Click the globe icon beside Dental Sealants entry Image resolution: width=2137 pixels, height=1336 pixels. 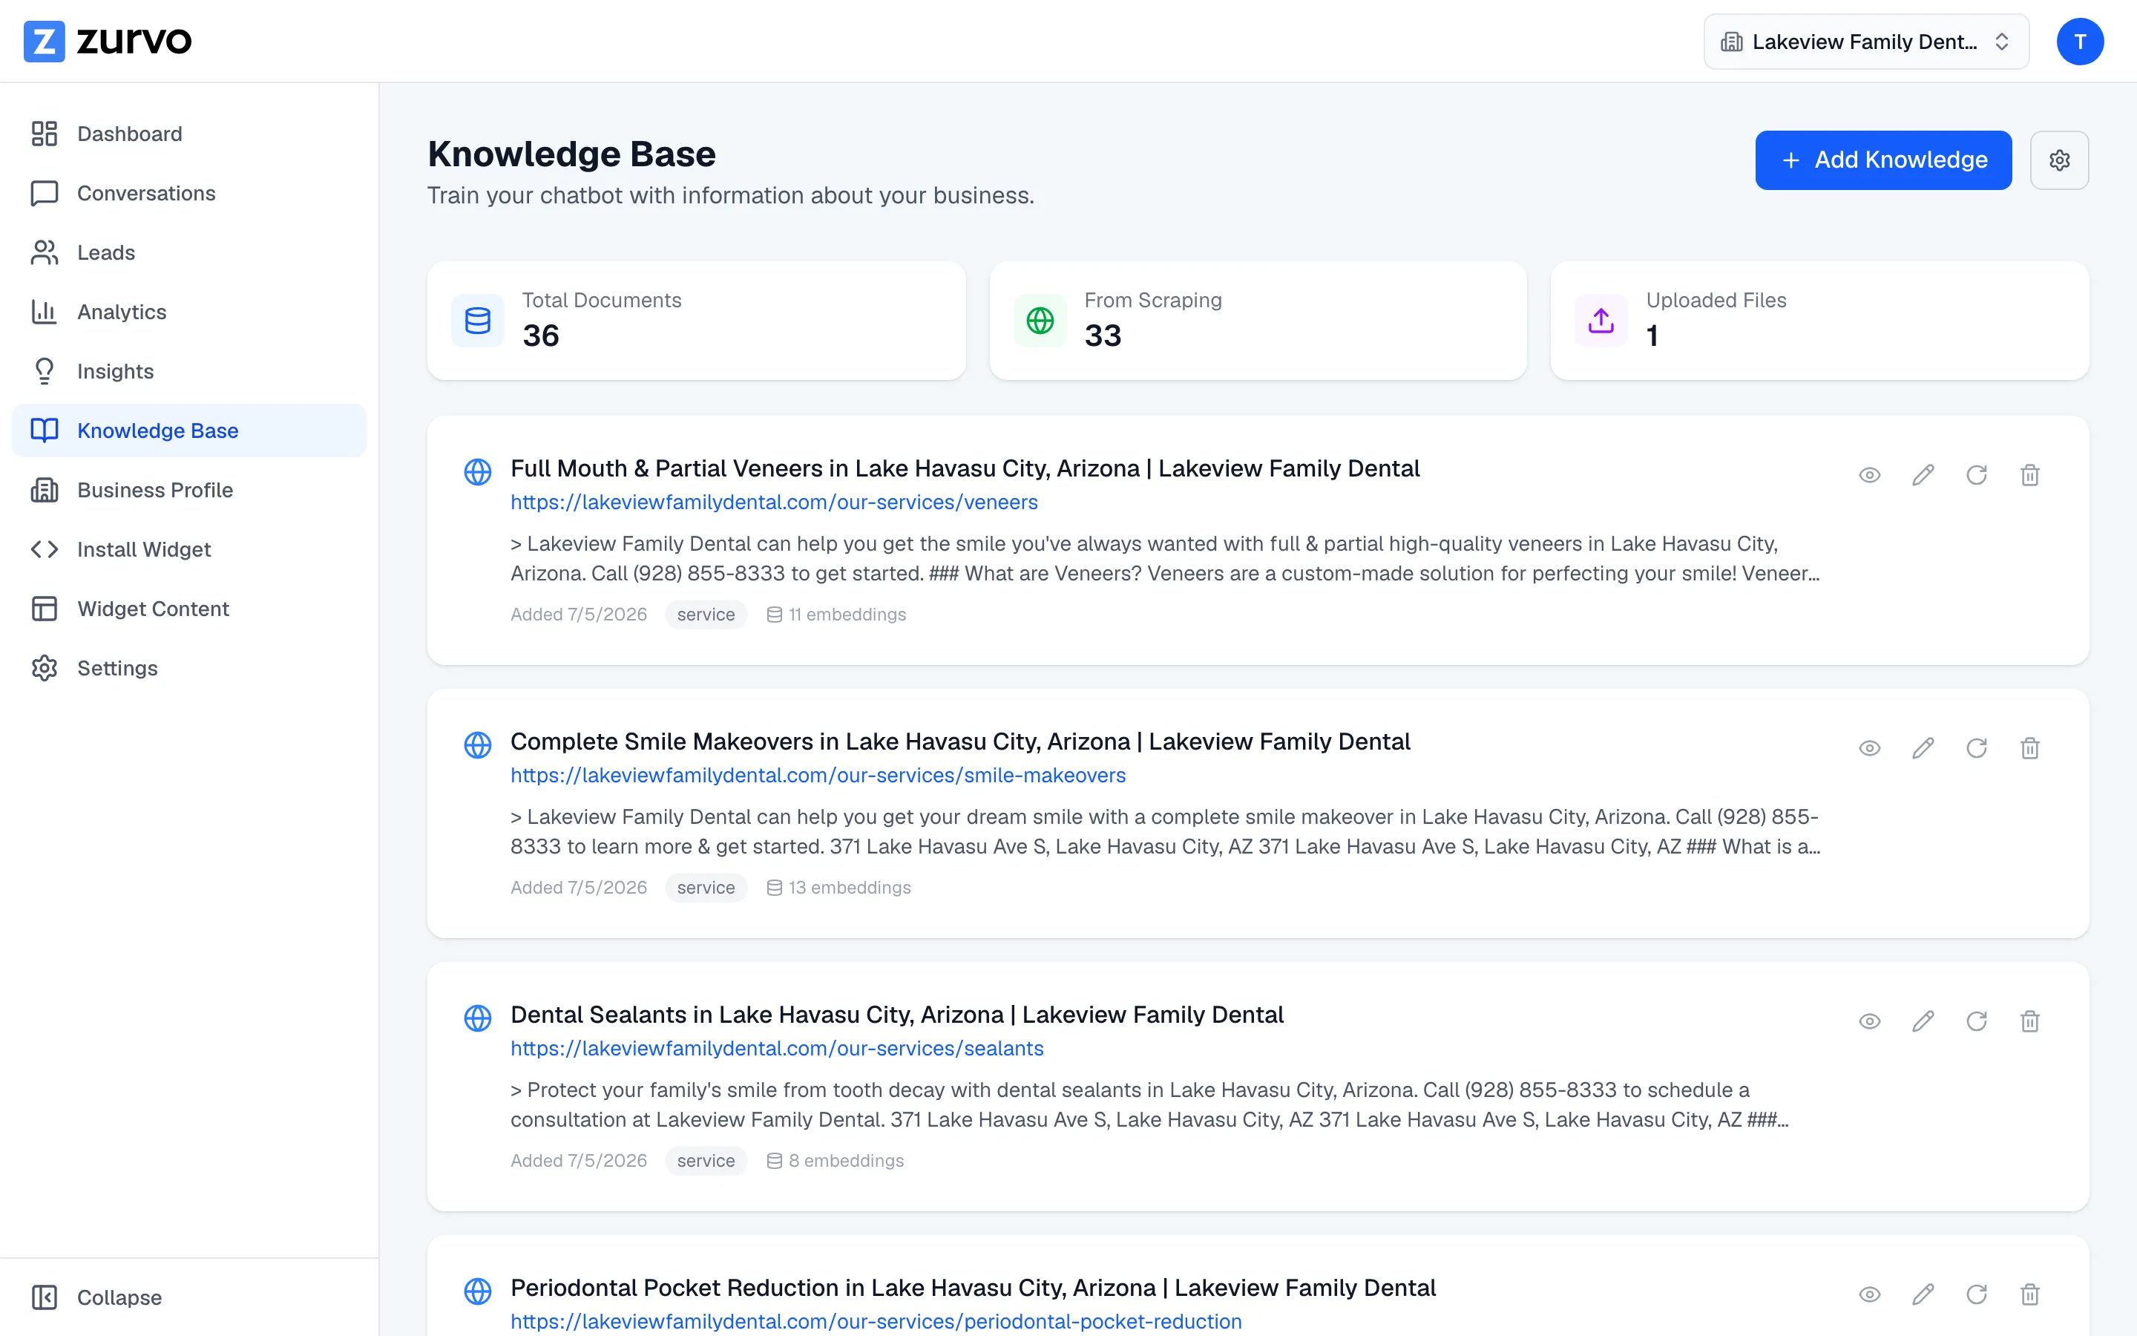coord(478,1018)
